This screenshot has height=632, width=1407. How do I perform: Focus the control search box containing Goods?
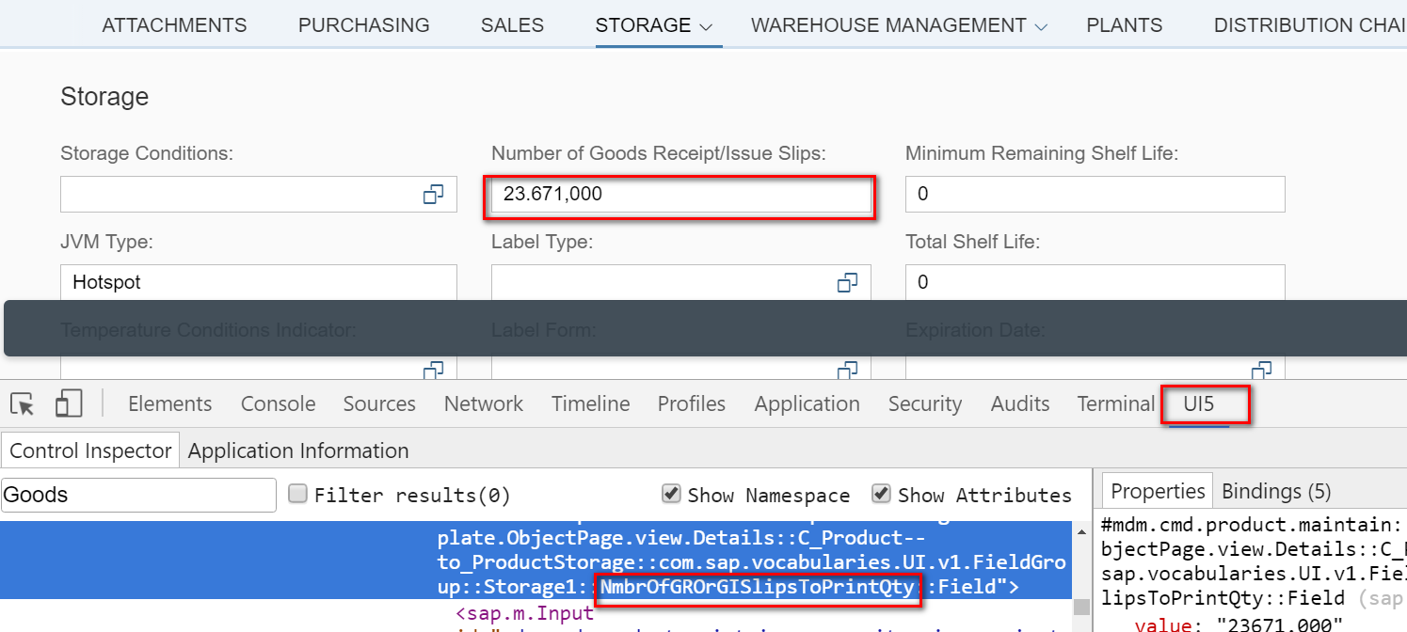pos(139,495)
